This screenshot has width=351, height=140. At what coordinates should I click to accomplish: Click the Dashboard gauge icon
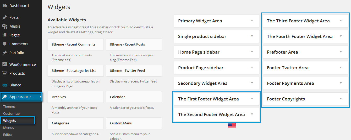[x=5, y=6]
